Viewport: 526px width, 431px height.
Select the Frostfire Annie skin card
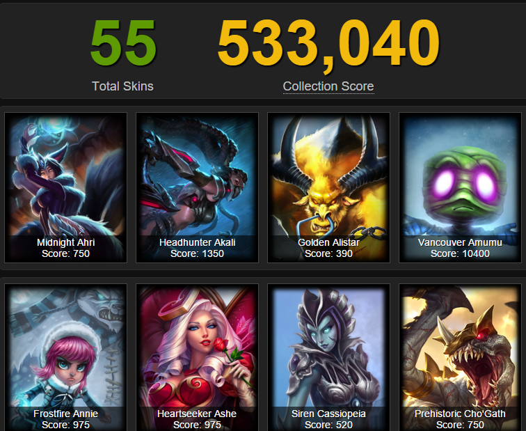click(65, 357)
